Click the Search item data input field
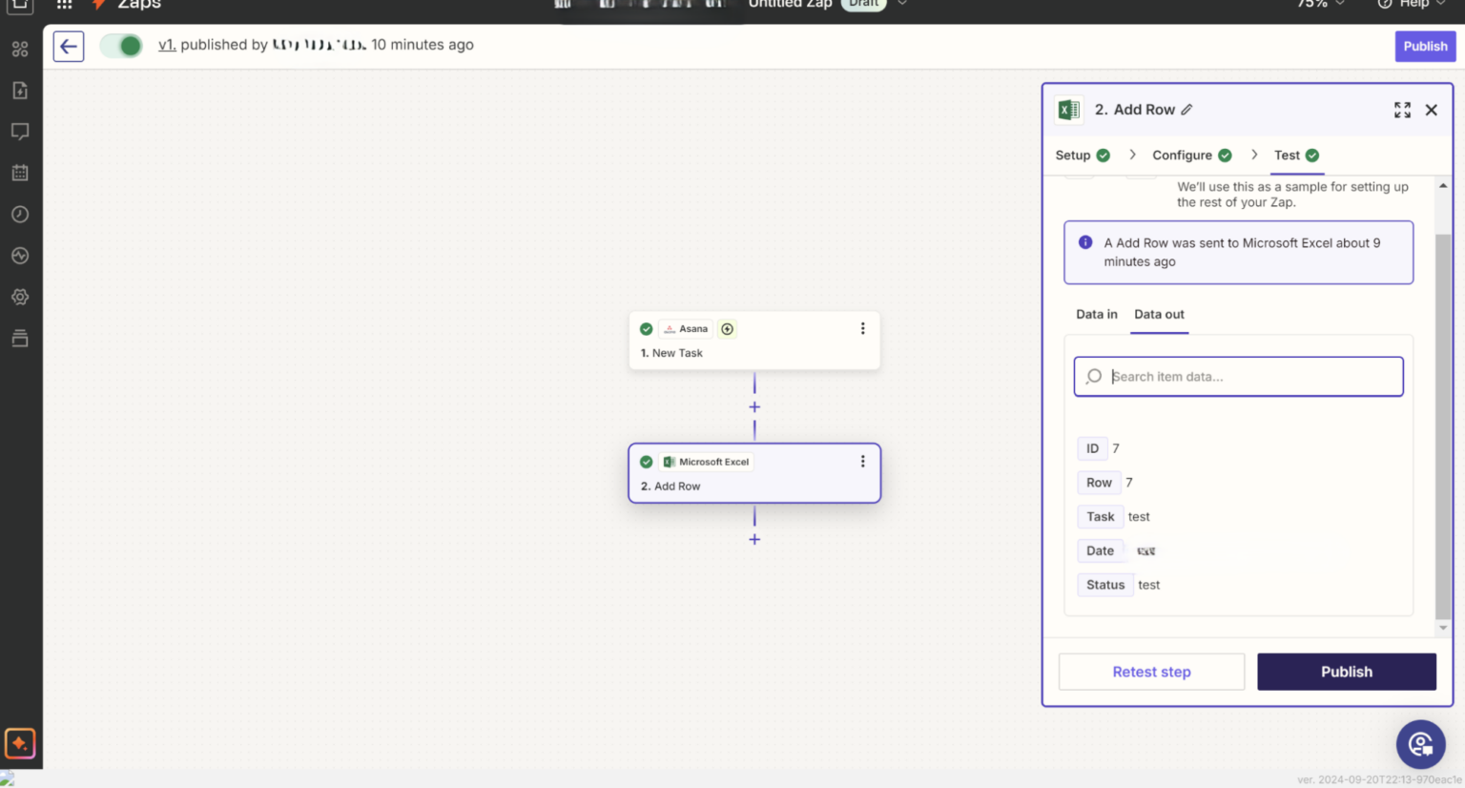The width and height of the screenshot is (1465, 788). pyautogui.click(x=1237, y=376)
